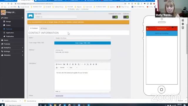Toggle italic formatting in description editor

(x=70, y=64)
